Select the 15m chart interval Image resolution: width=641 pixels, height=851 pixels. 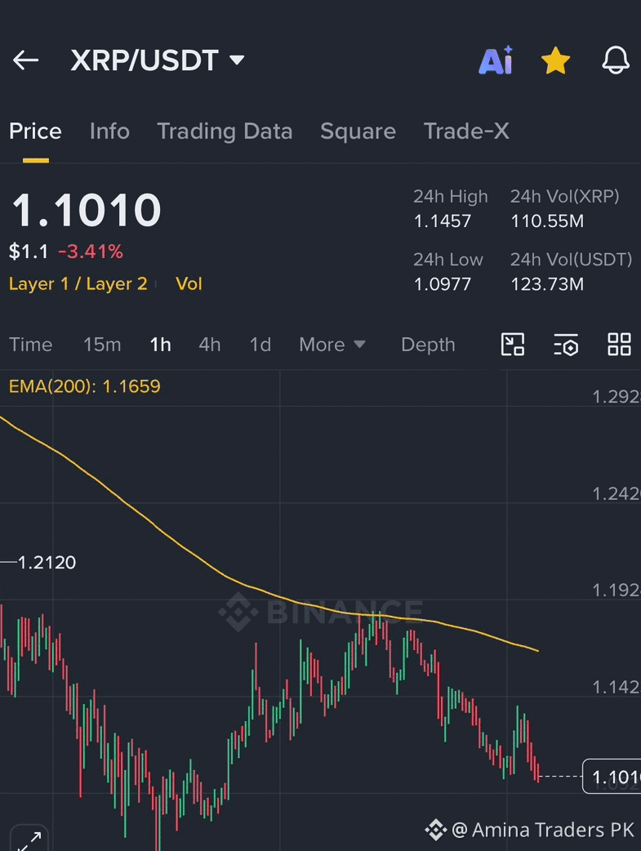click(x=102, y=345)
